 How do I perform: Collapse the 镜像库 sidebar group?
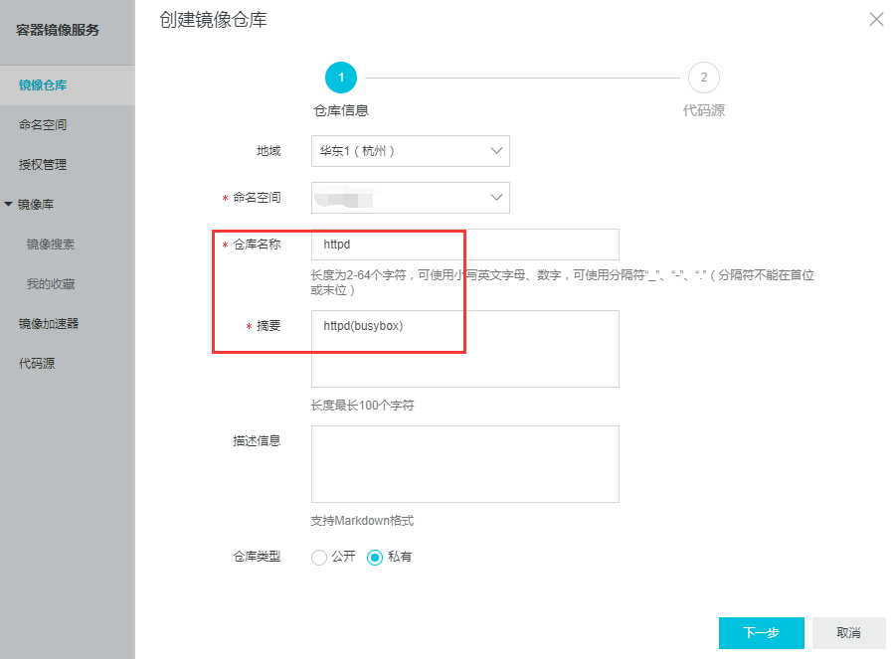click(x=10, y=205)
